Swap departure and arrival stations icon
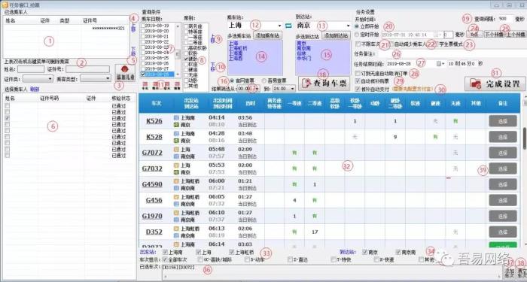The width and height of the screenshot is (527, 282). (x=288, y=26)
